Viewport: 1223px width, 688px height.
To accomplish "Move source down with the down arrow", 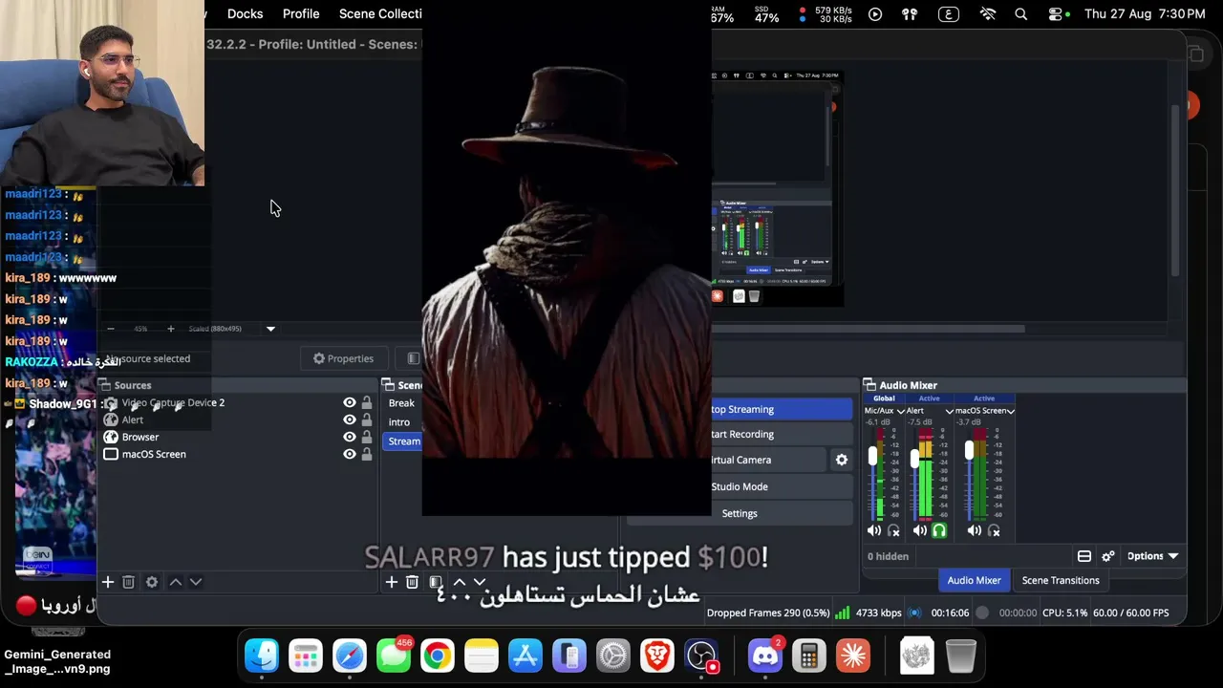I will [196, 582].
